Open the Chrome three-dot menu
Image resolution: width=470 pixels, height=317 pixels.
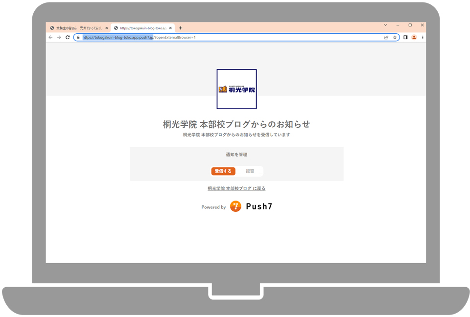(x=423, y=38)
